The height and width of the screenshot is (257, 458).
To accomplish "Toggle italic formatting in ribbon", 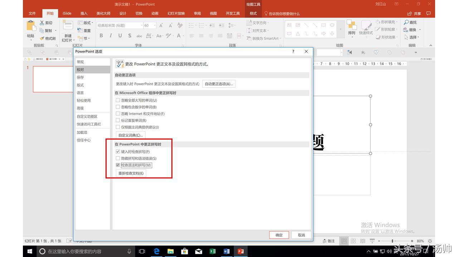I will pyautogui.click(x=111, y=36).
